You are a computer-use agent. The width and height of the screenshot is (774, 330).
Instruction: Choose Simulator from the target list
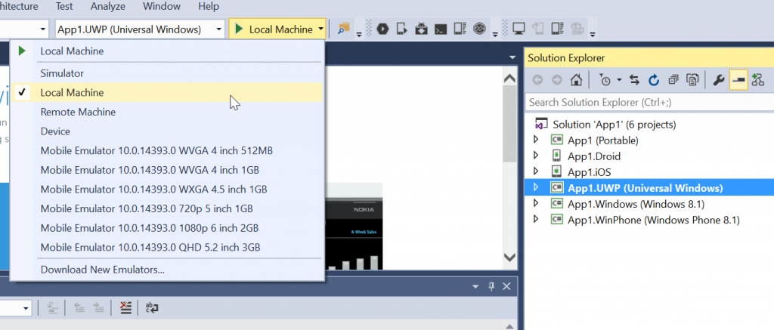(x=167, y=73)
